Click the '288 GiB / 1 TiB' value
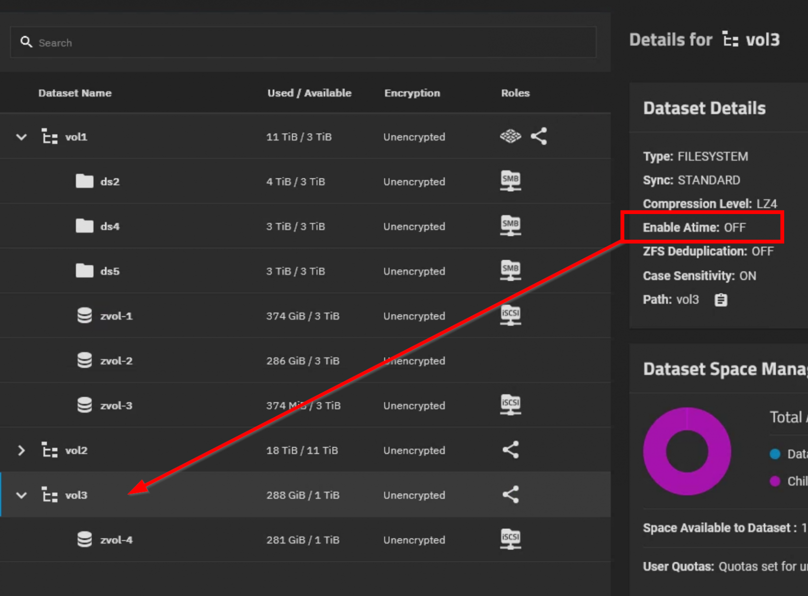The height and width of the screenshot is (596, 808). 303,495
